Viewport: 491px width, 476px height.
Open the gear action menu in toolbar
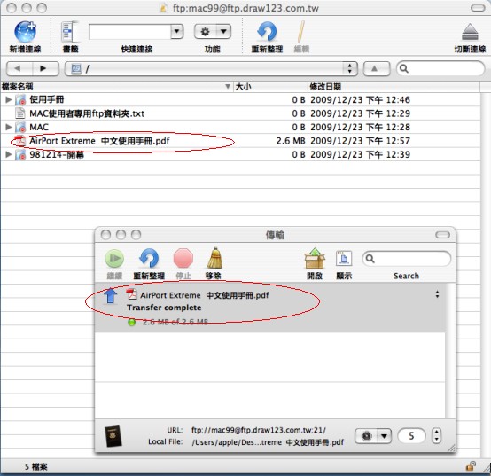[x=213, y=32]
